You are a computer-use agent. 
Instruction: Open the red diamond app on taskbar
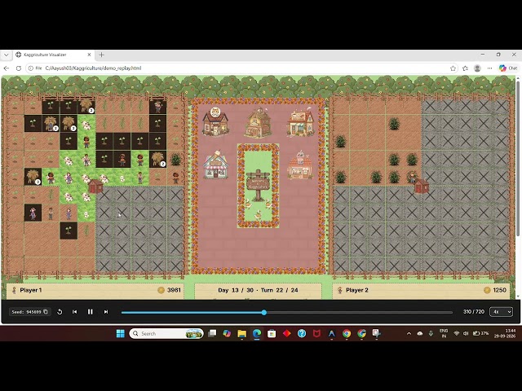pos(286,333)
